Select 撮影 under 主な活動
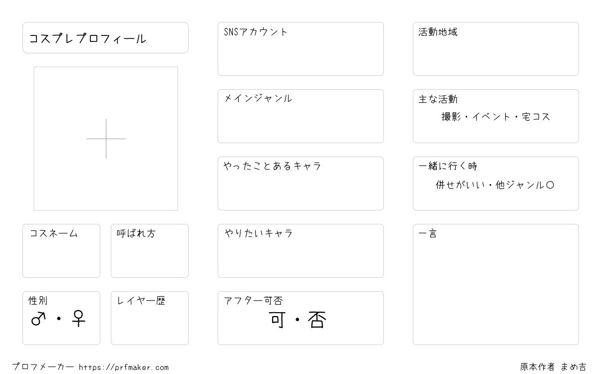The image size is (599, 374). click(x=451, y=117)
